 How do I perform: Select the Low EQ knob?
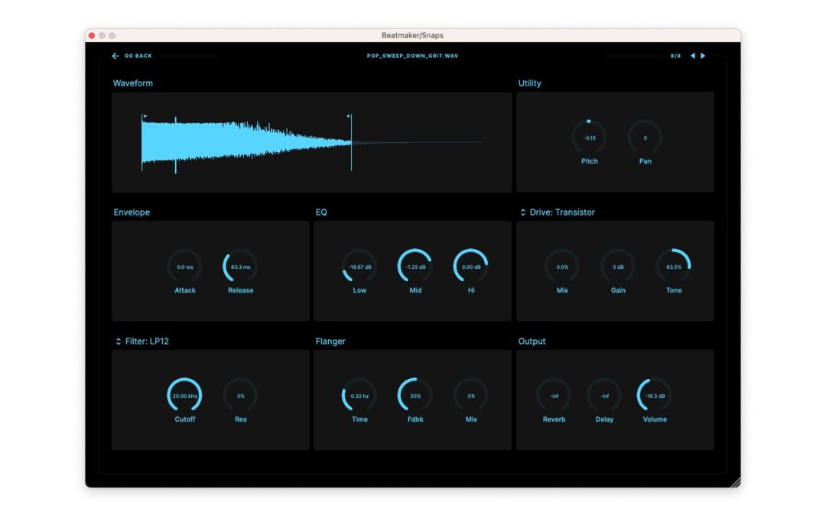(x=359, y=268)
